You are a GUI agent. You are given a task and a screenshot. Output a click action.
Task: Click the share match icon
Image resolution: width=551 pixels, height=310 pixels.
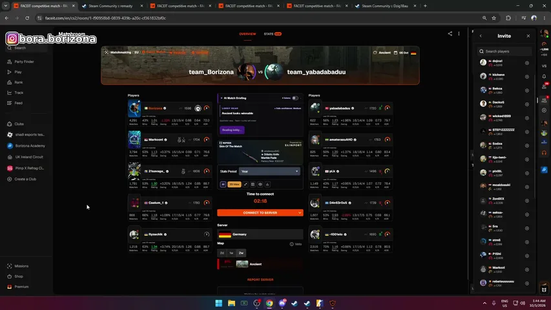[450, 34]
